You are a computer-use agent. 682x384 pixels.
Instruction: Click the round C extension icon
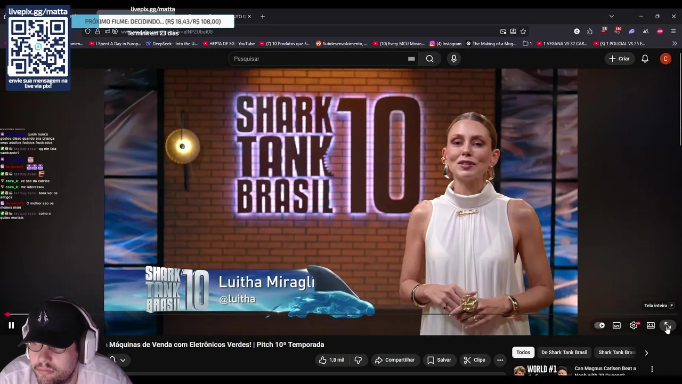coord(577,31)
